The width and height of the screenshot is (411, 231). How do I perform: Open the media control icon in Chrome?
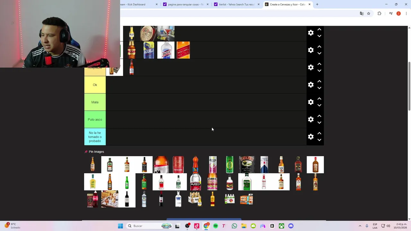click(391, 13)
